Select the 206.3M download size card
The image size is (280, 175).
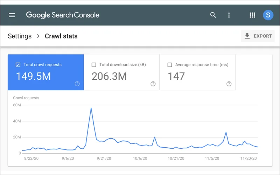(121, 72)
